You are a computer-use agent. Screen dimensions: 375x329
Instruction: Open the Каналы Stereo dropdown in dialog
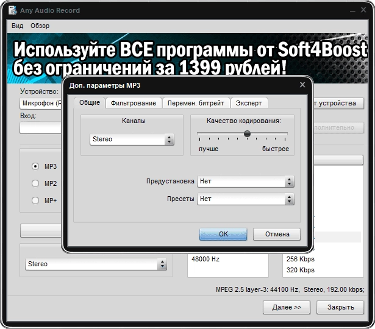[x=132, y=139]
